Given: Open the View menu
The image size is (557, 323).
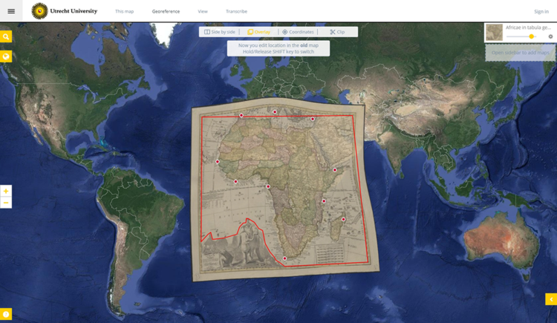Looking at the screenshot, I should click(x=203, y=11).
